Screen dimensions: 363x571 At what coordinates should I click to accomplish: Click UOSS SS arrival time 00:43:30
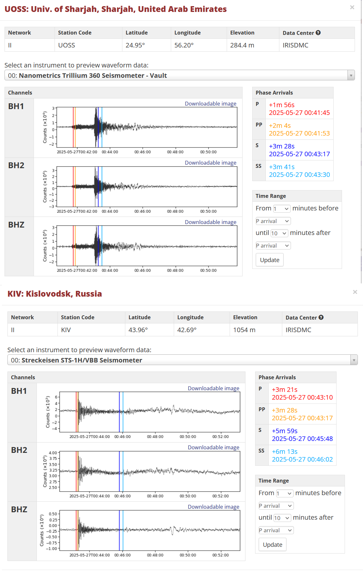coord(299,175)
